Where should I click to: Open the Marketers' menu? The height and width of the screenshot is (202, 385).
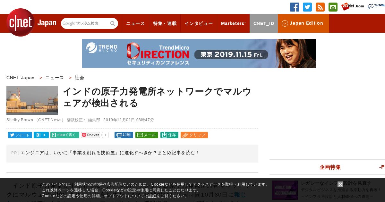[233, 23]
